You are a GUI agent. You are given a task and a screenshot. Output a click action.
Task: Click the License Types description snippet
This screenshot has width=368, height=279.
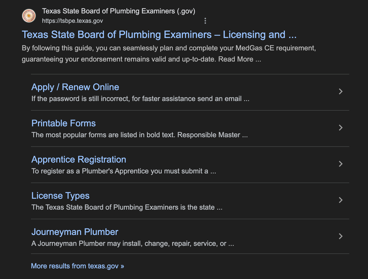127,207
